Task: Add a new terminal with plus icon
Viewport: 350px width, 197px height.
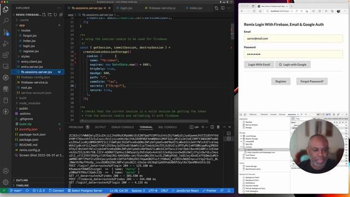Action: 203,127
